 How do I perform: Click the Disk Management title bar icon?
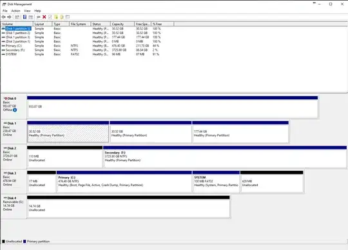click(x=4, y=5)
